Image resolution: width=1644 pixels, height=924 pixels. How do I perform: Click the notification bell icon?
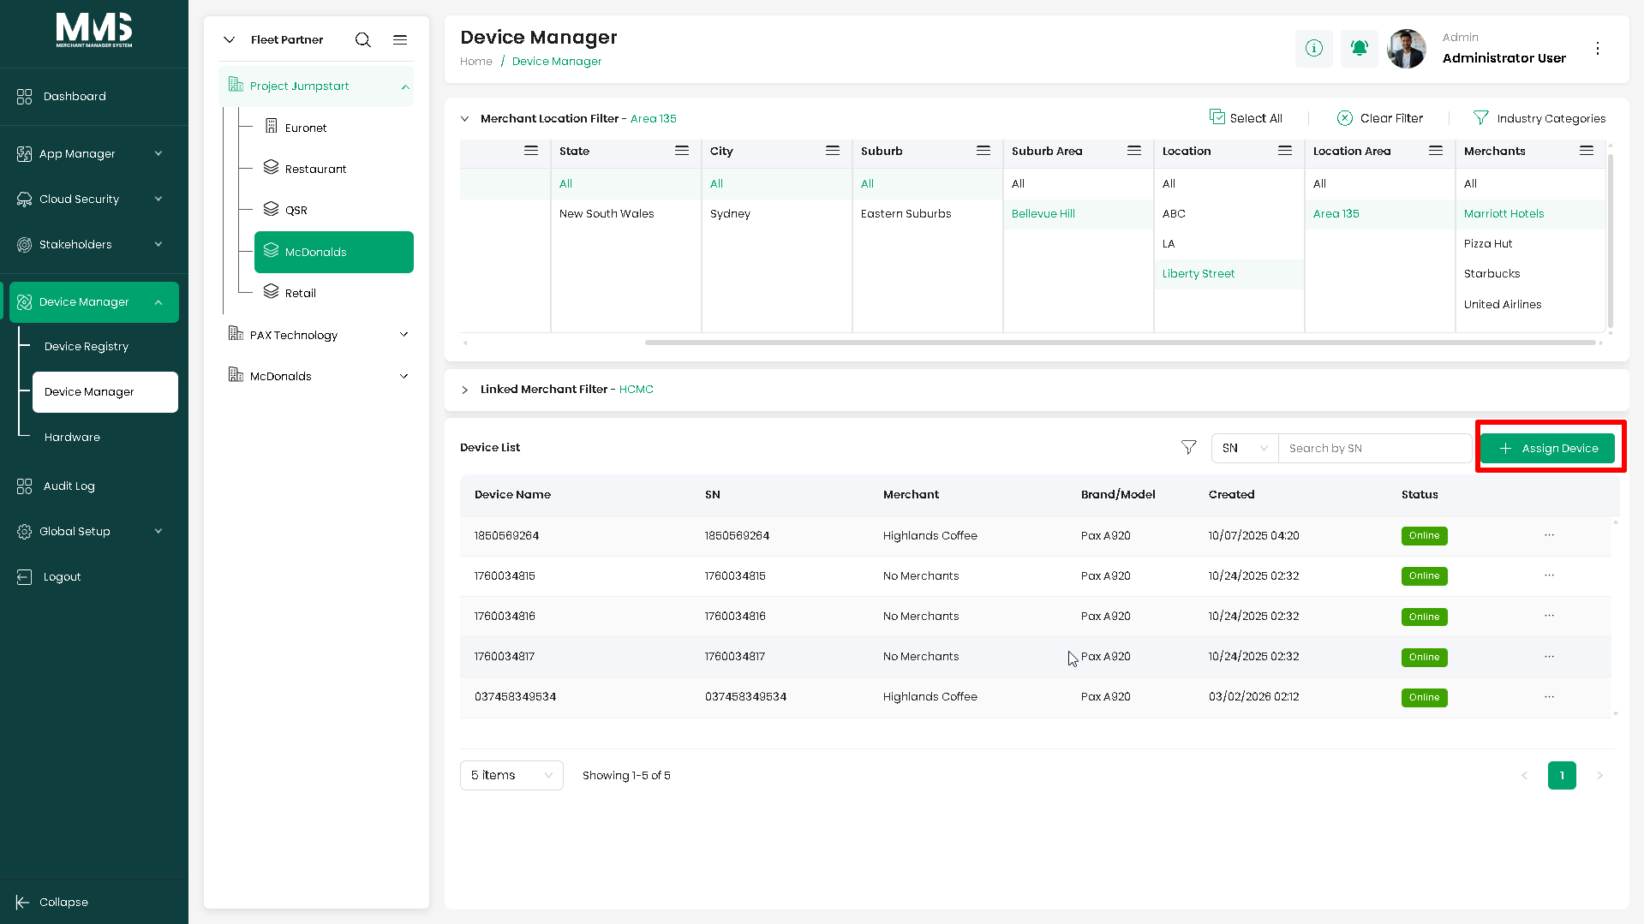point(1359,48)
